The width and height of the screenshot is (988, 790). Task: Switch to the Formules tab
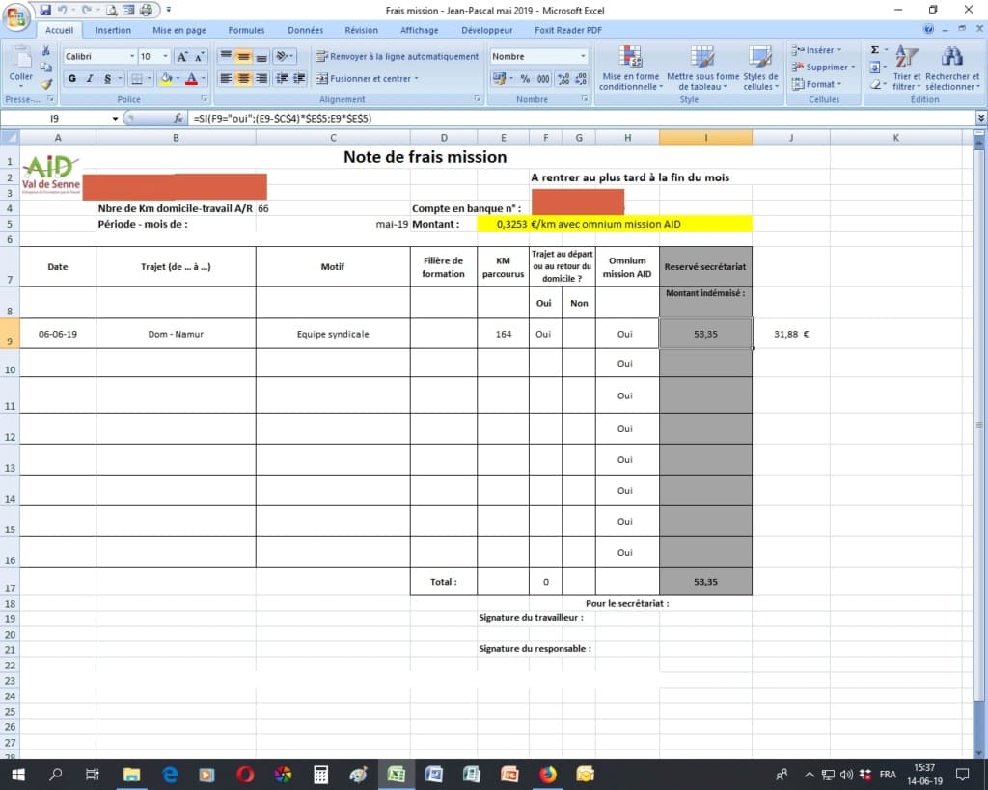(246, 30)
